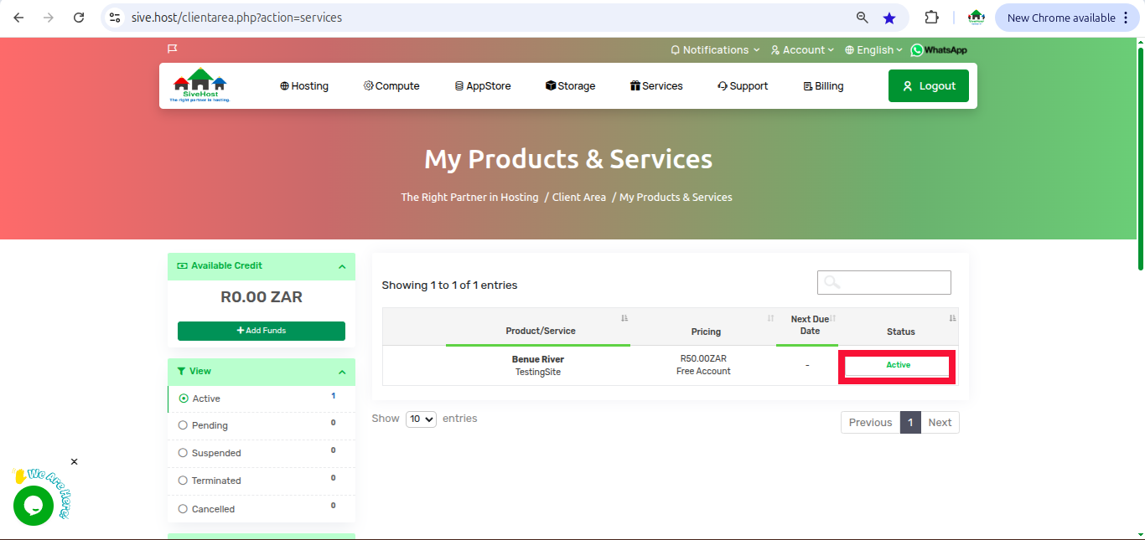Click the services search field
The width and height of the screenshot is (1145, 540).
point(884,282)
